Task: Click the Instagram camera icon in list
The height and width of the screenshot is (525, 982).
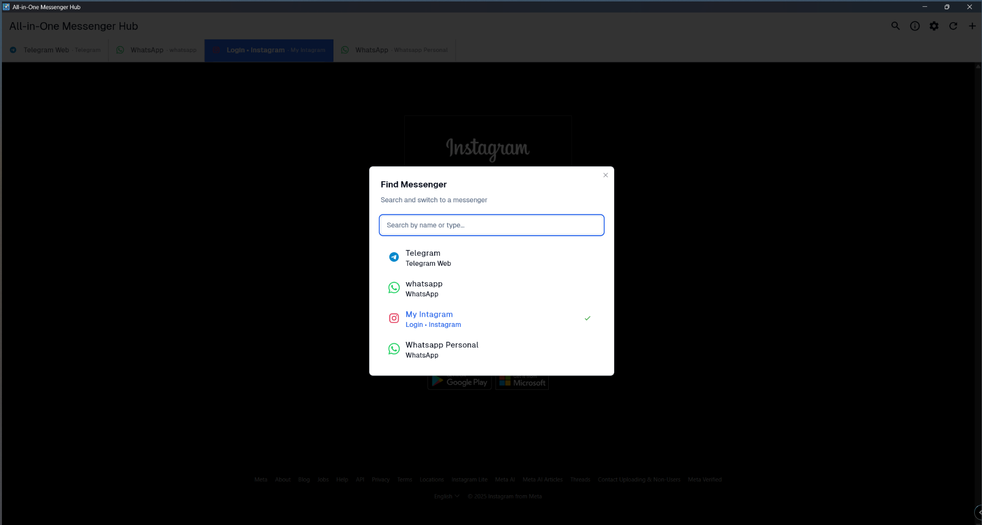Action: tap(394, 318)
